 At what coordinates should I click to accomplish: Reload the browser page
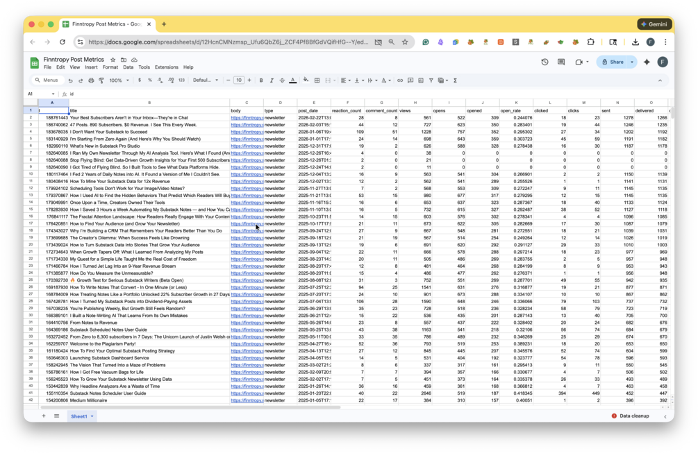(x=63, y=42)
